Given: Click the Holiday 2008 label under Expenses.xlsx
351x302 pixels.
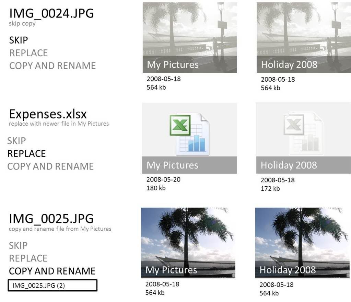Looking at the screenshot, I should 289,165.
